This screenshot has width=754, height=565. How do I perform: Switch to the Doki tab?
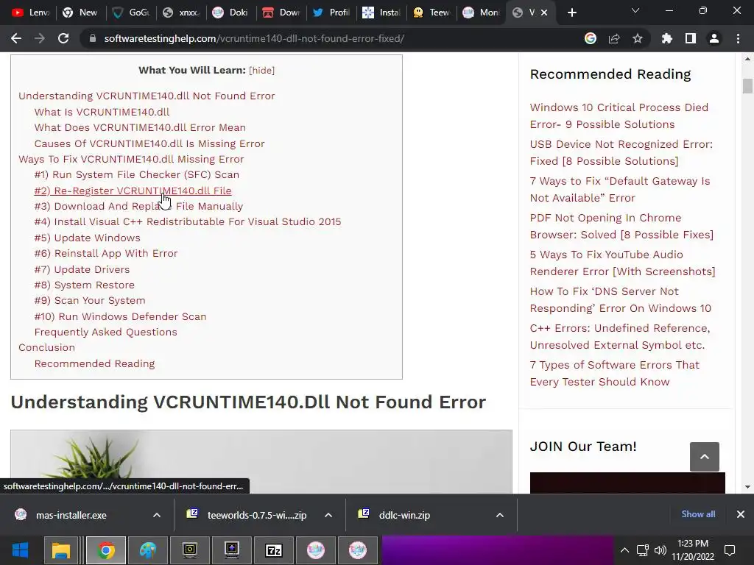point(230,13)
